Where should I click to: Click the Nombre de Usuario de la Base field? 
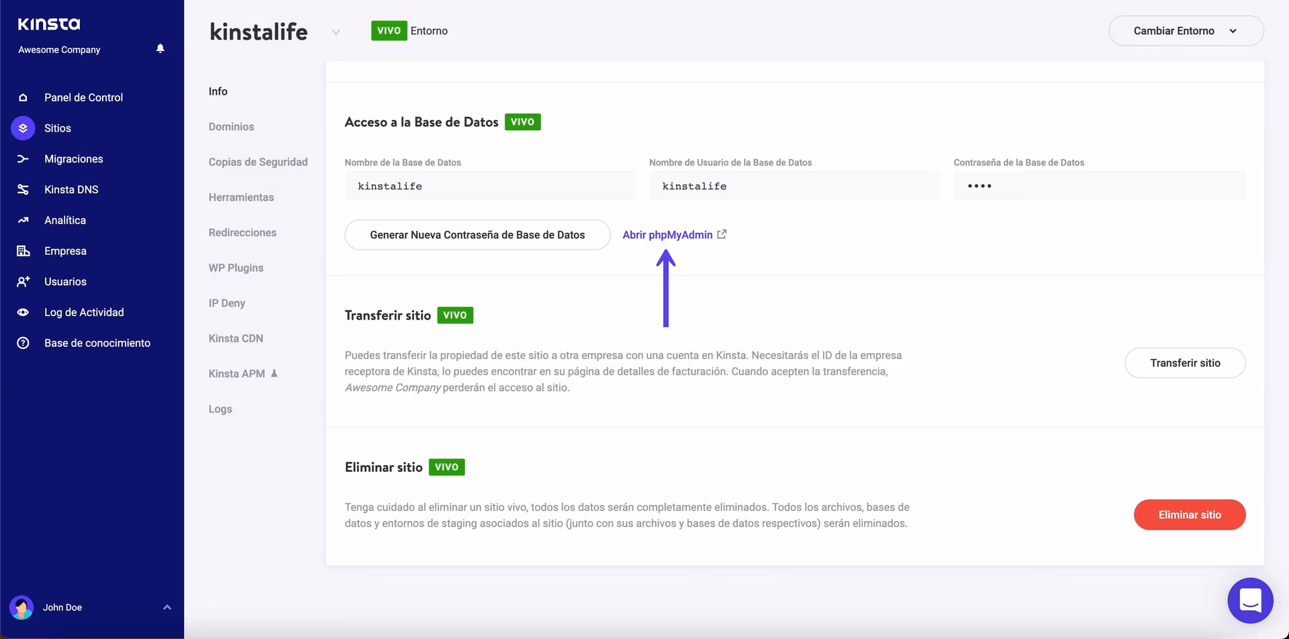tap(795, 186)
